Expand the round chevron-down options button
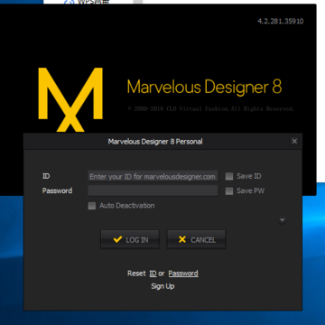 click(x=282, y=220)
